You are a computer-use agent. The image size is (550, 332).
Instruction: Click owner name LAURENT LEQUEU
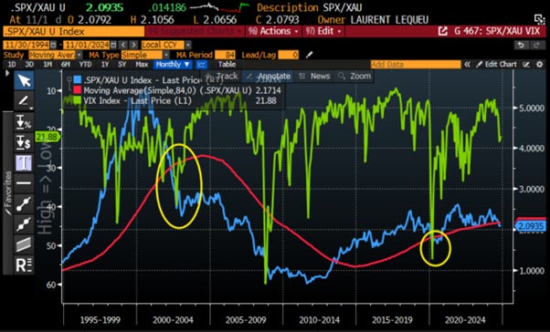click(389, 20)
